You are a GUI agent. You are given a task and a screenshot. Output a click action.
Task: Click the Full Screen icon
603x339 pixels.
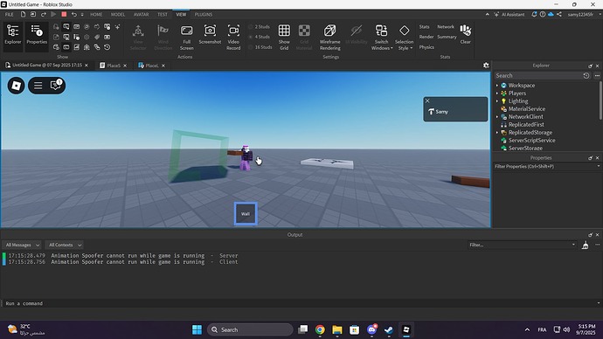[x=186, y=38]
